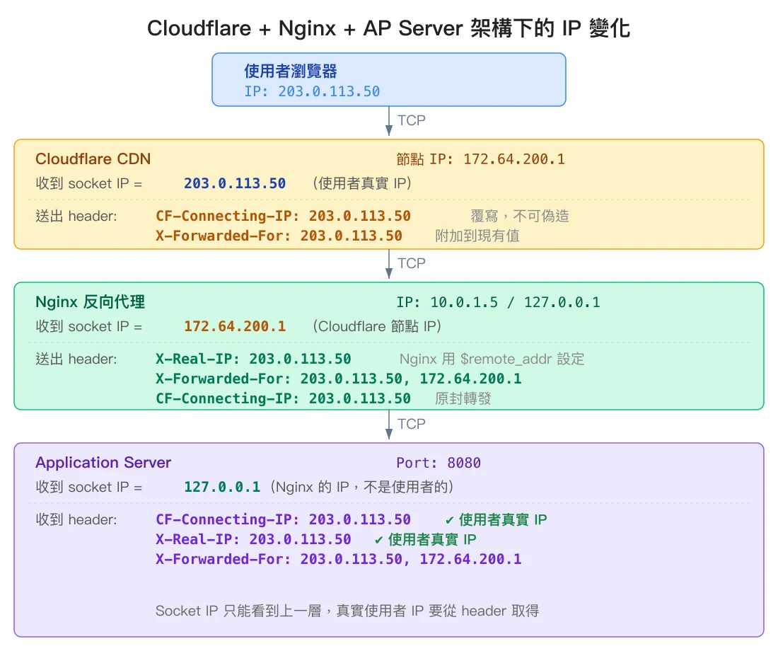This screenshot has width=778, height=651.
Task: Click green "CF-Connecting-IP: 203.0.113.50" in Nginx box
Action: pos(284,399)
